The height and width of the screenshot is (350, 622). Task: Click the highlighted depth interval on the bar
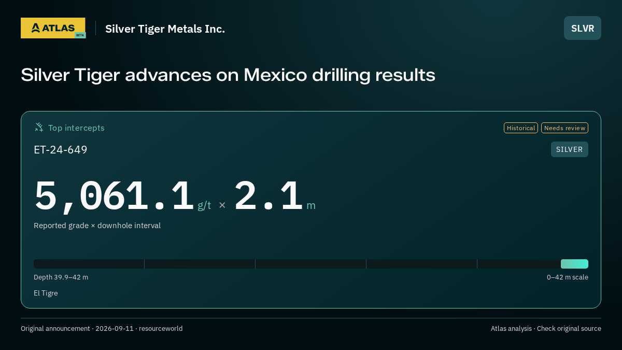[574, 264]
